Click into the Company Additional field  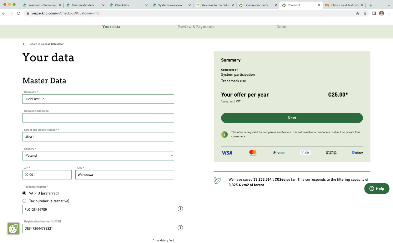click(98, 118)
